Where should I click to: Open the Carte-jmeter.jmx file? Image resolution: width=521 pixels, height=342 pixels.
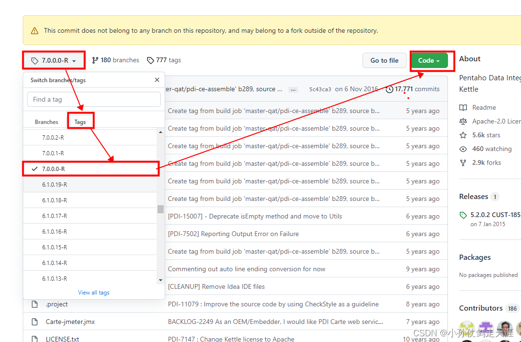[x=70, y=322]
